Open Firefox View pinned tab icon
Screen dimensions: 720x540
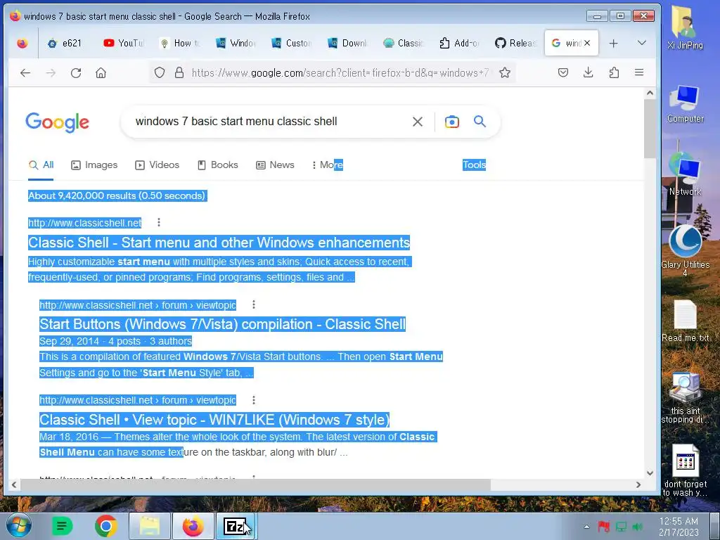coord(22,43)
